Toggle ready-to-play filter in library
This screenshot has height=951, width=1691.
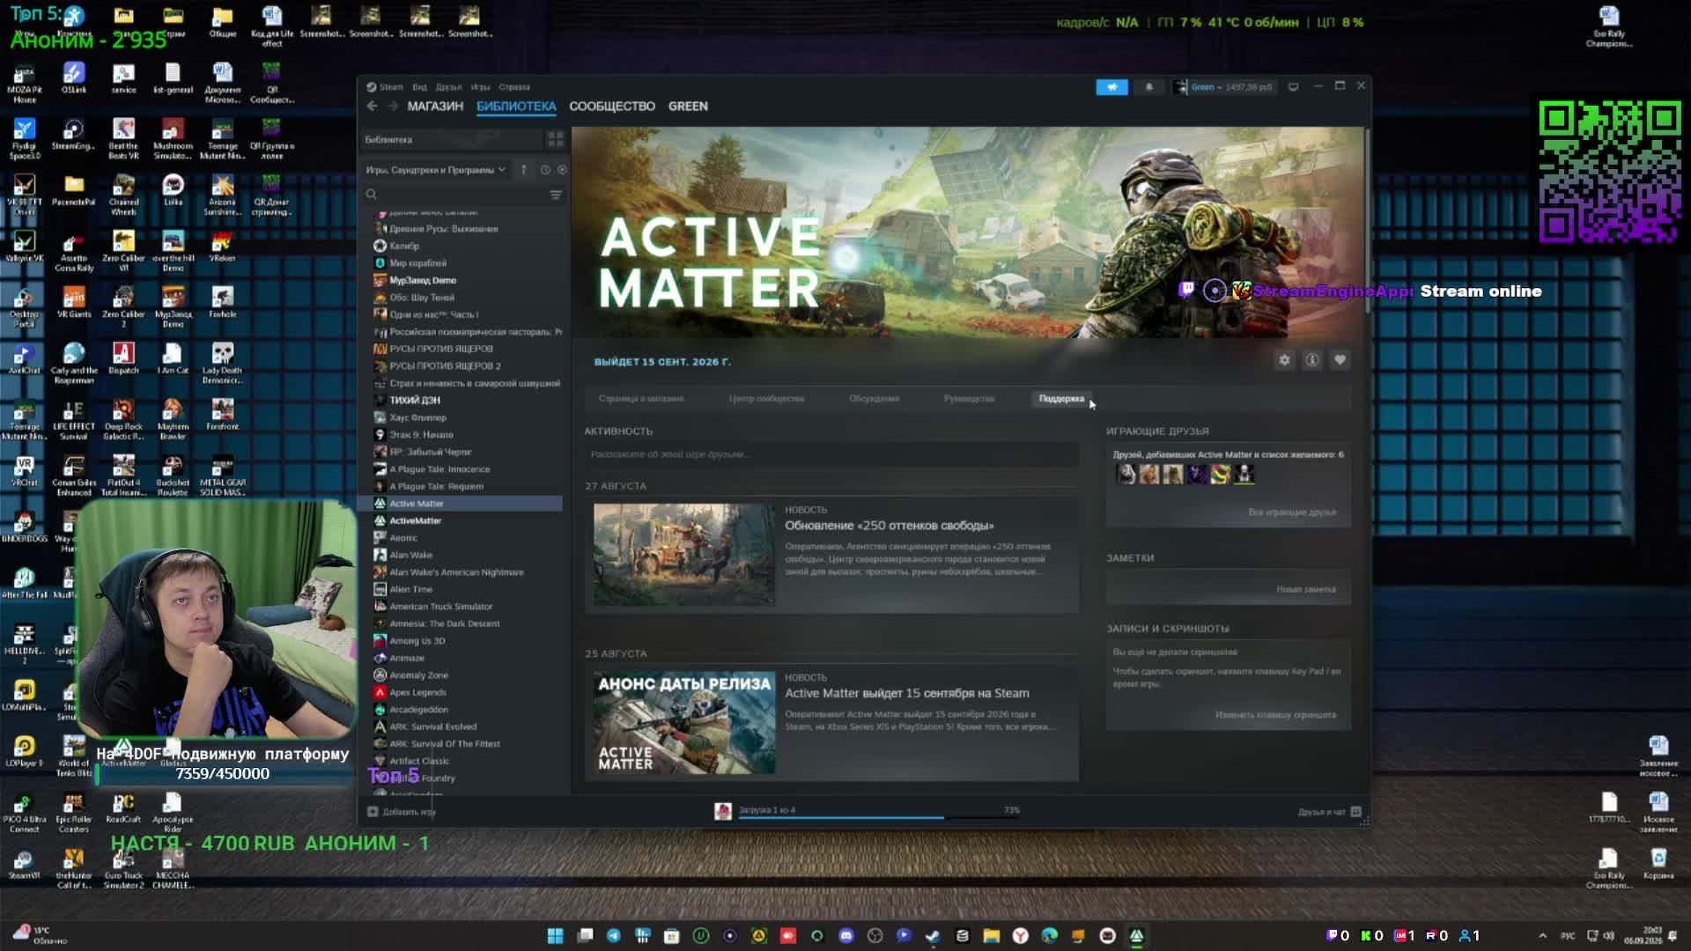pyautogui.click(x=562, y=170)
